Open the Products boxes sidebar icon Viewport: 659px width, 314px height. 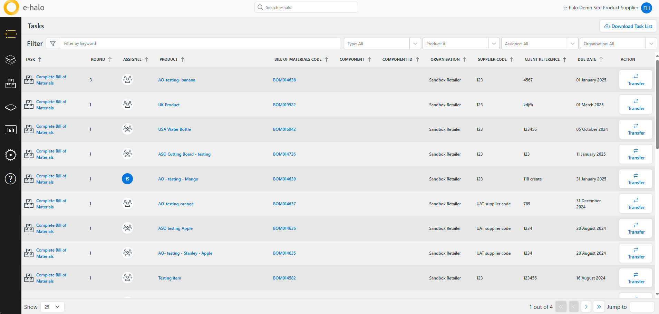click(x=11, y=83)
